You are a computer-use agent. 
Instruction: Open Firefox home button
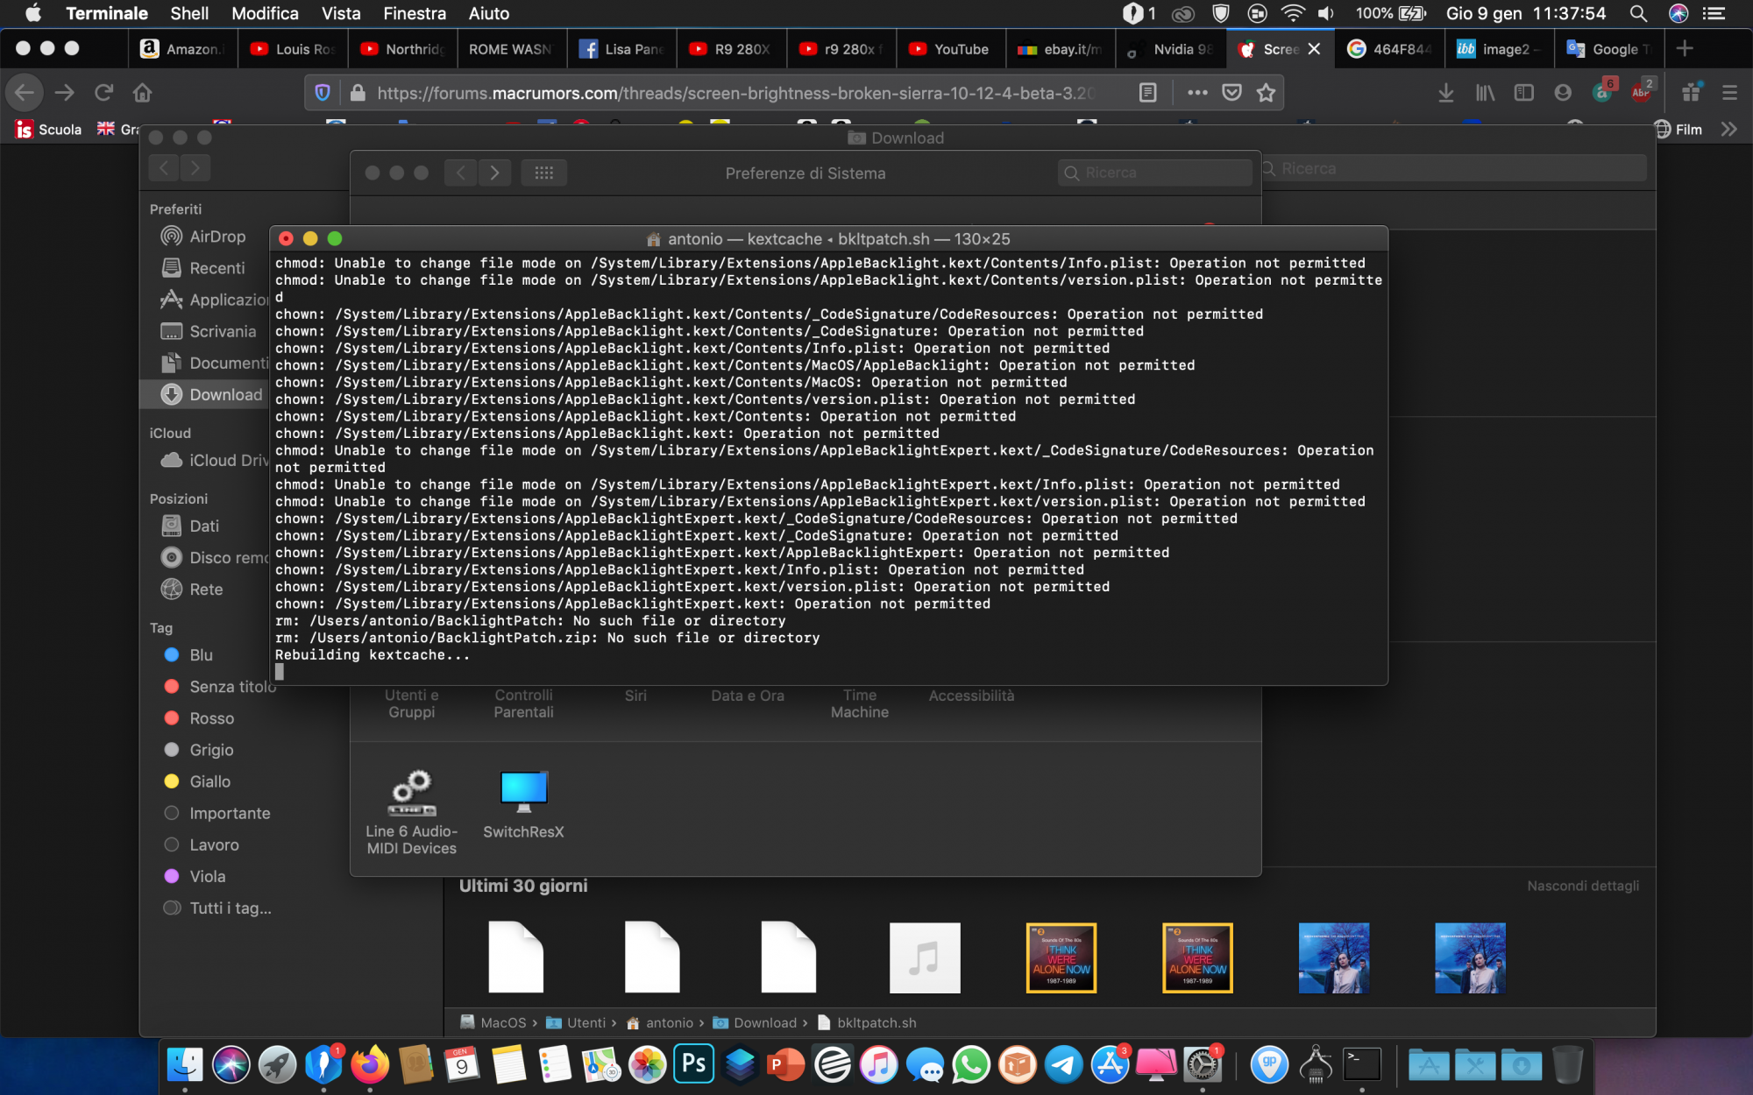coord(142,93)
